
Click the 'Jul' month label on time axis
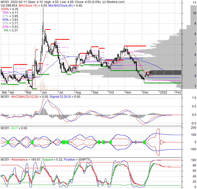coord(61,92)
